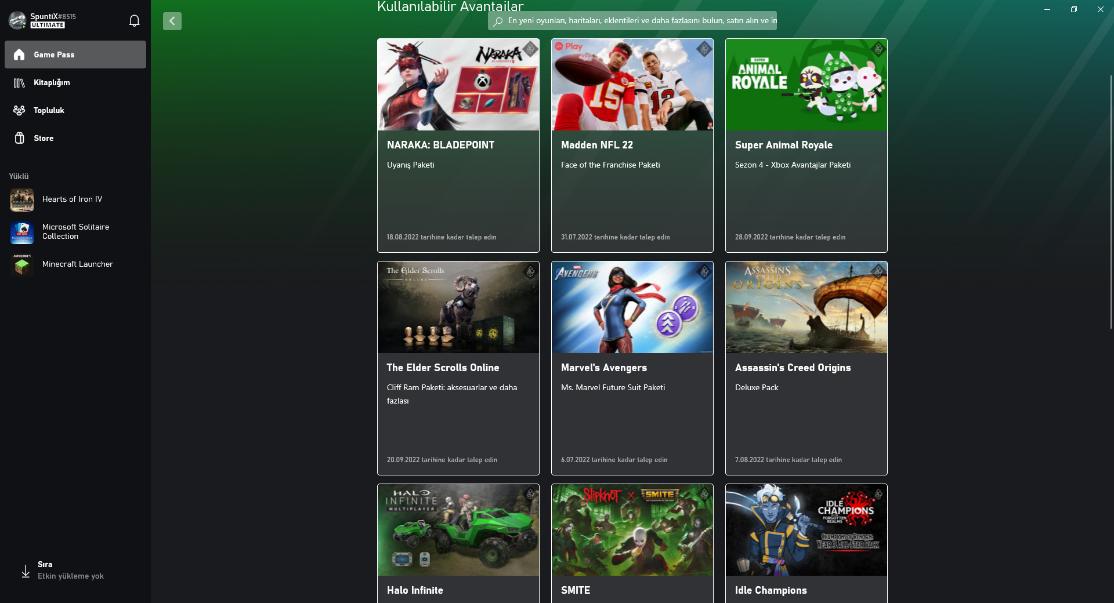Click the Microsoft Solitaire Collection icon
The height and width of the screenshot is (603, 1114).
click(22, 233)
